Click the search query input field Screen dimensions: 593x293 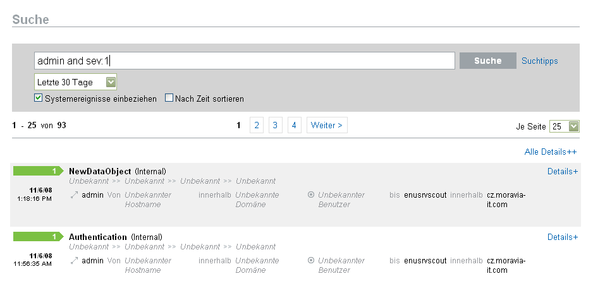tap(245, 61)
